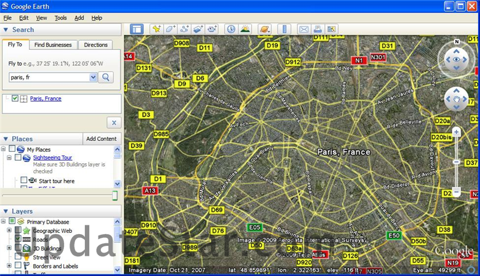The width and height of the screenshot is (480, 276).
Task: Check the Start tour here checkbox
Action: point(24,180)
